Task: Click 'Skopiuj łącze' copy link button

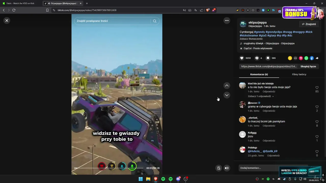Action: tap(308, 66)
